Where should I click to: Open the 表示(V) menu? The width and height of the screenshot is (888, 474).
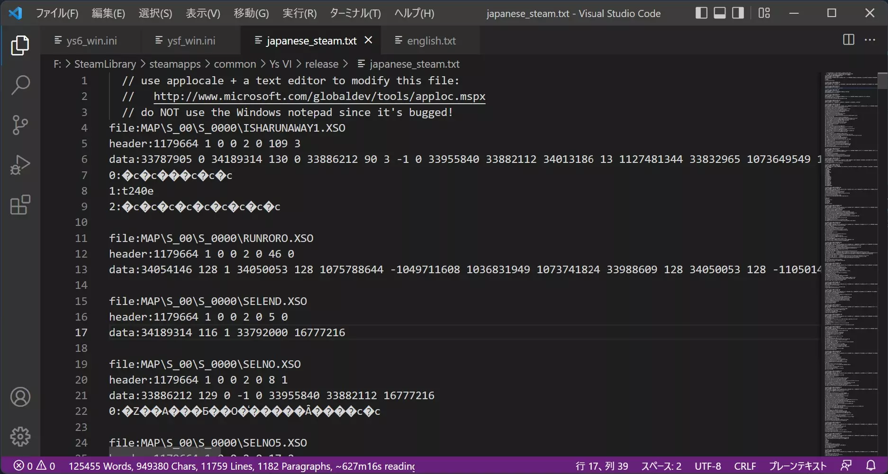(x=203, y=13)
